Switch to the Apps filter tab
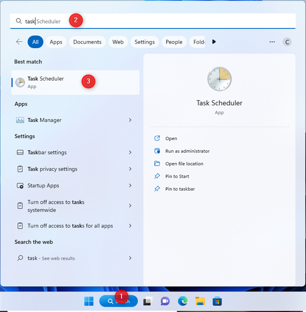 [x=56, y=42]
